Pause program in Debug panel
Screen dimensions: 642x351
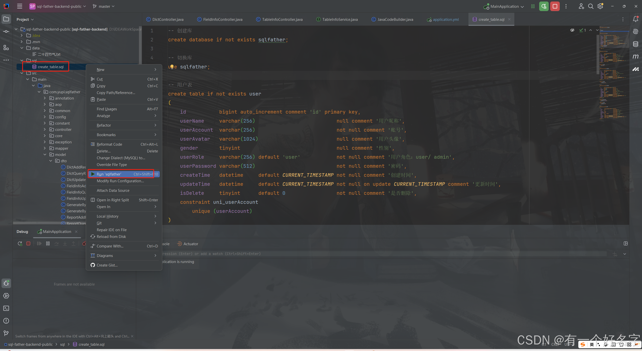click(48, 243)
